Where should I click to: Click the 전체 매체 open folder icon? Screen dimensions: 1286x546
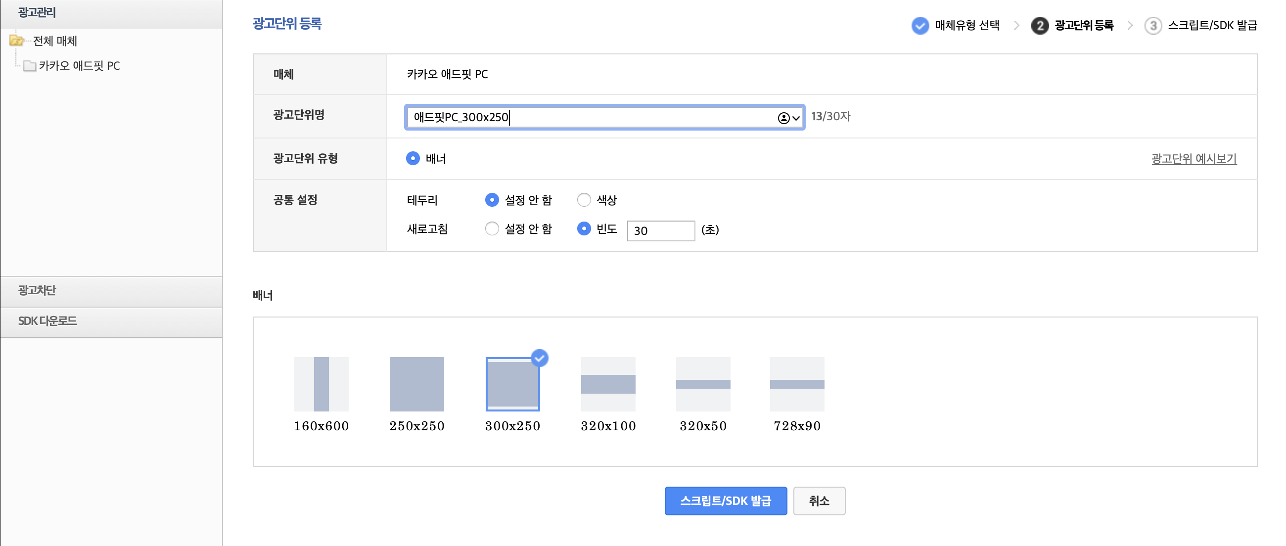16,41
